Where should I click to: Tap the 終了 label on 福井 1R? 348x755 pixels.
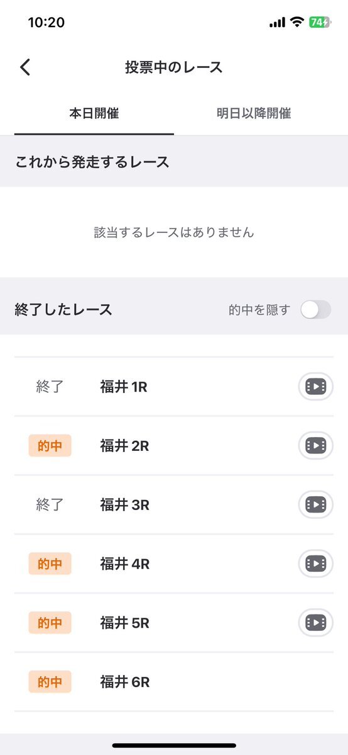point(50,387)
